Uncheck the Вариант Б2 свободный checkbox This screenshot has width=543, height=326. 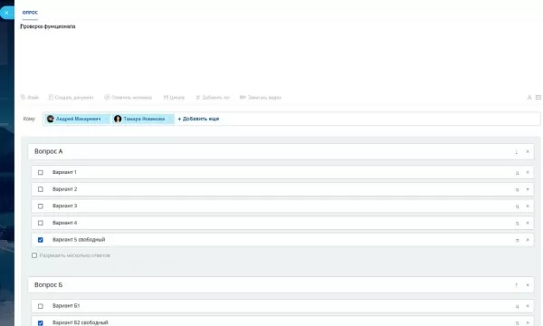click(41, 323)
